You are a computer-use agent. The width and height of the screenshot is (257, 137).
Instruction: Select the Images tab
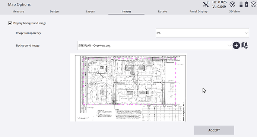click(x=126, y=11)
